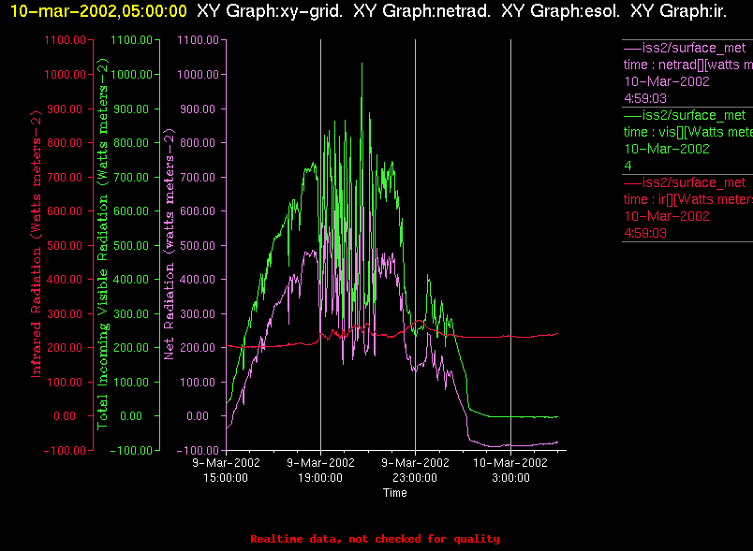Click the red 10-Mar-2002 legend date
The width and height of the screenshot is (753, 551).
(x=667, y=216)
